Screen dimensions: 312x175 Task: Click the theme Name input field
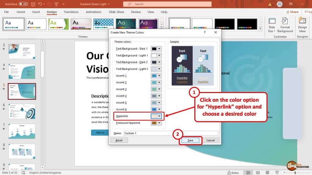coord(171,133)
